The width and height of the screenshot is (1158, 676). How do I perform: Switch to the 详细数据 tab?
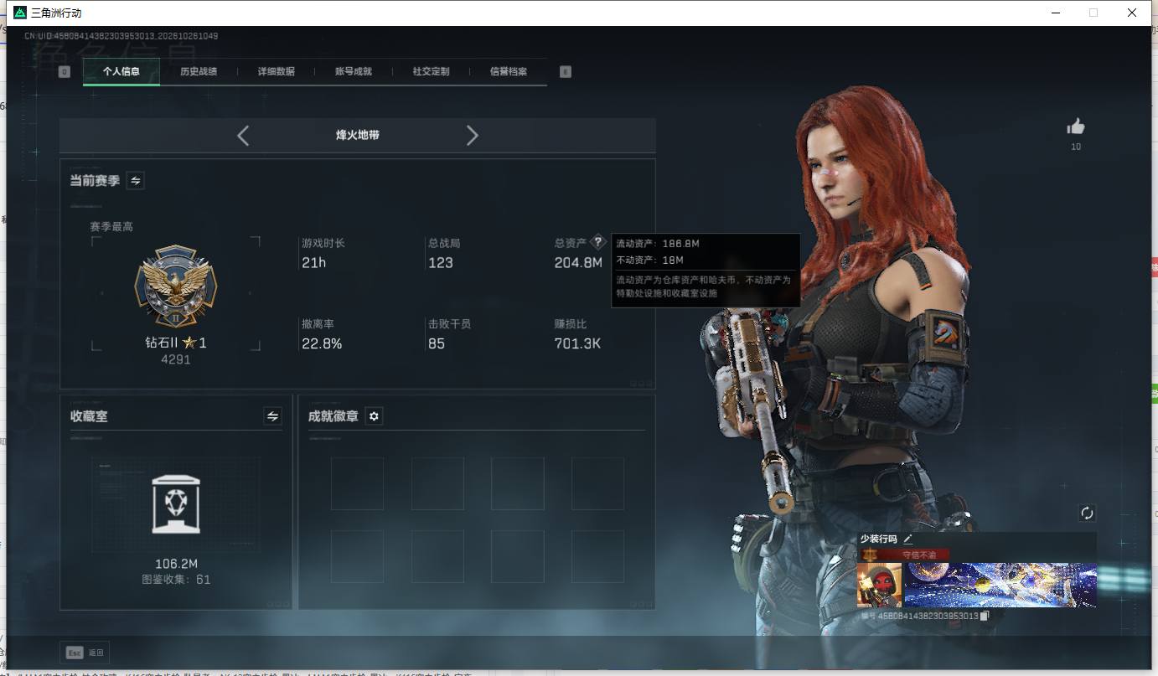click(277, 72)
